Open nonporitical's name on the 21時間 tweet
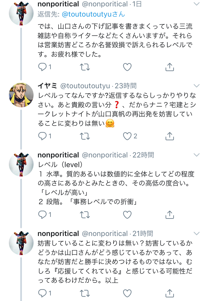 pyautogui.click(x=58, y=233)
